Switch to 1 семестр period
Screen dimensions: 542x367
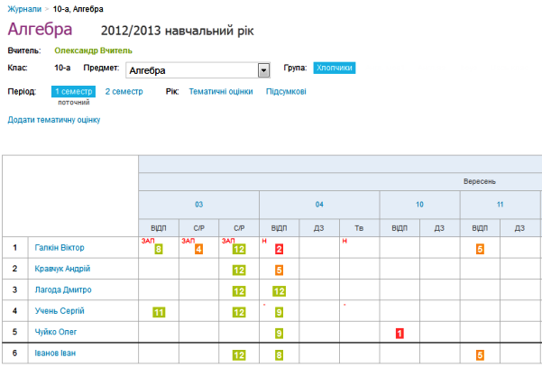[x=74, y=91]
